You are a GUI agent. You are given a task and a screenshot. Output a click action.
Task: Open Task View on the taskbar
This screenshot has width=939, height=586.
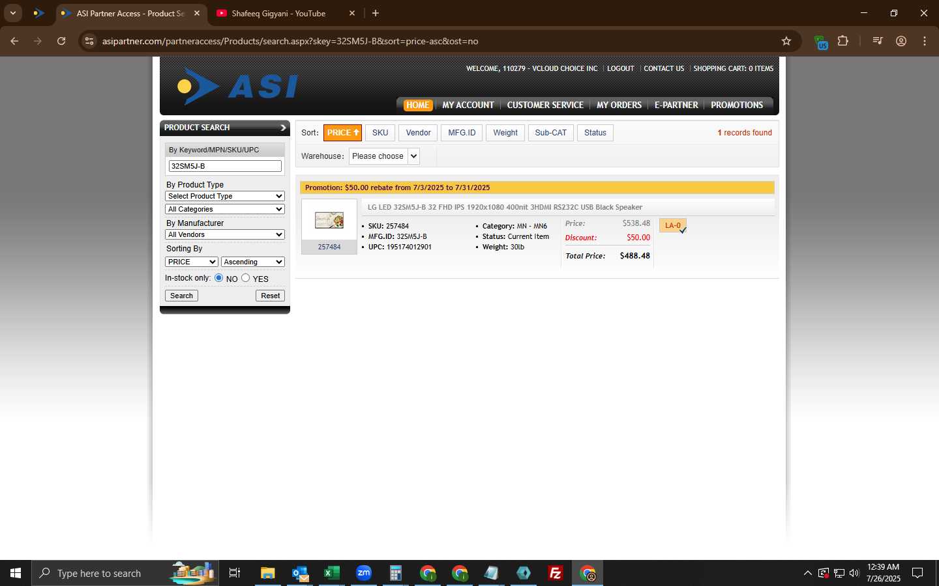pyautogui.click(x=235, y=573)
